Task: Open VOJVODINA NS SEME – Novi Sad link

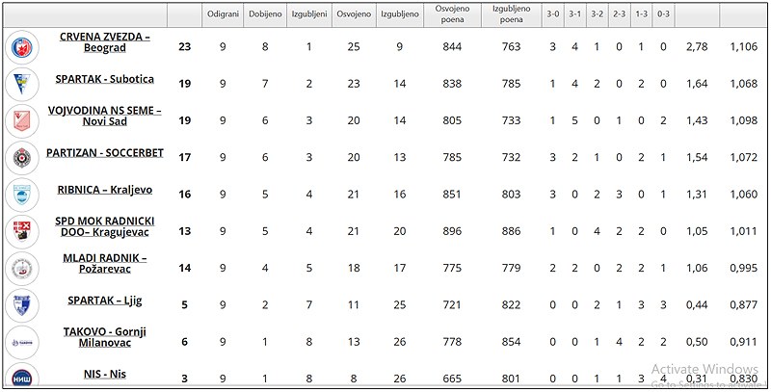Action: click(x=105, y=117)
